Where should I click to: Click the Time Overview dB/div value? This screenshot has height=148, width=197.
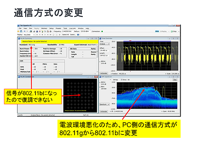(x=103, y=63)
